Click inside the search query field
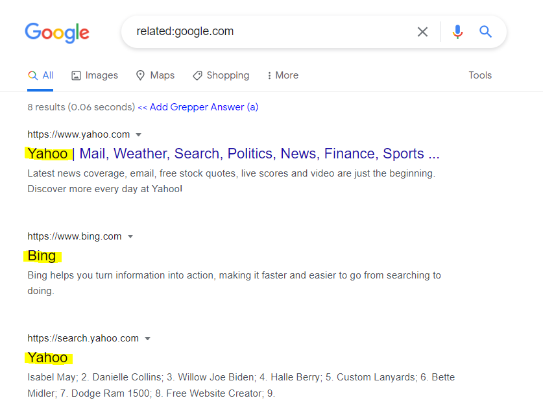The width and height of the screenshot is (543, 409). 272,32
